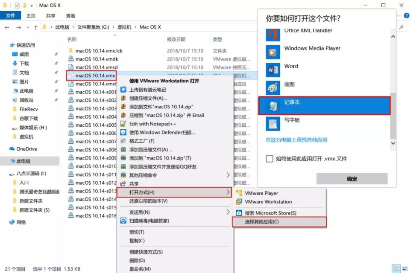Select 此电脑 (This PC) in the navigation tree
Viewport: 410px width, 273px height.
[30, 161]
